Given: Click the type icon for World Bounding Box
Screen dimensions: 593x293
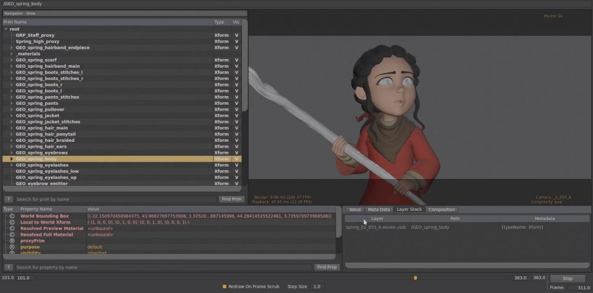Looking at the screenshot, I should 12,216.
